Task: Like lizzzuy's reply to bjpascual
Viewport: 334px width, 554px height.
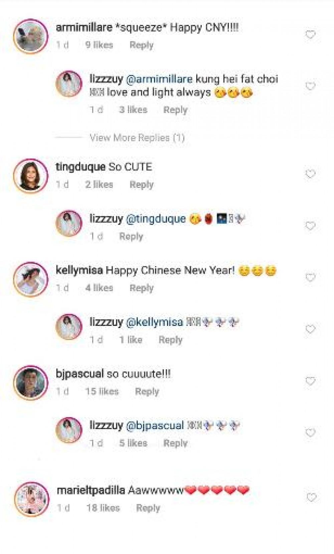Action: pyautogui.click(x=311, y=432)
